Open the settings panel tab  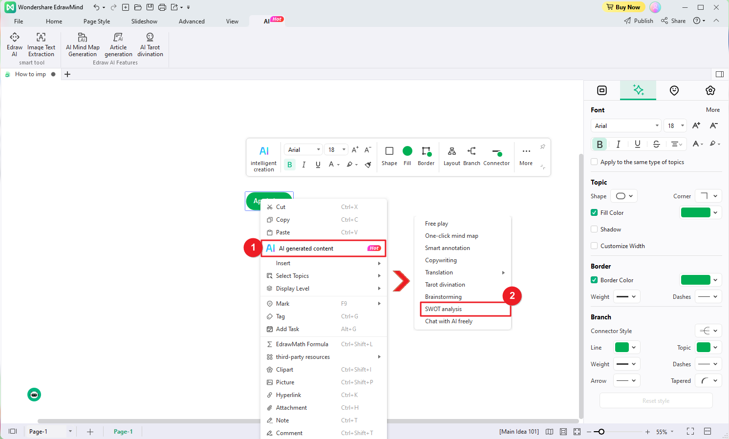click(x=710, y=90)
